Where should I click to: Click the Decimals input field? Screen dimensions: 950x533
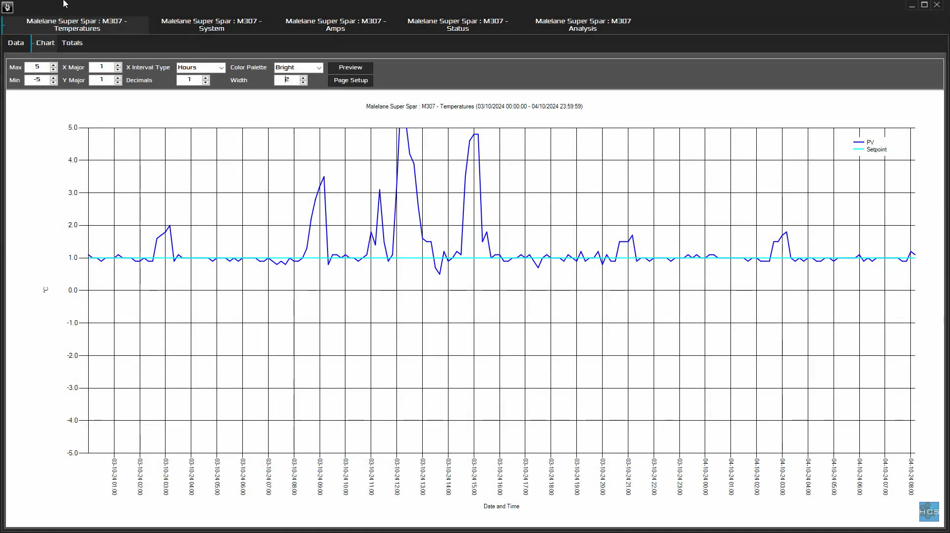tap(189, 80)
